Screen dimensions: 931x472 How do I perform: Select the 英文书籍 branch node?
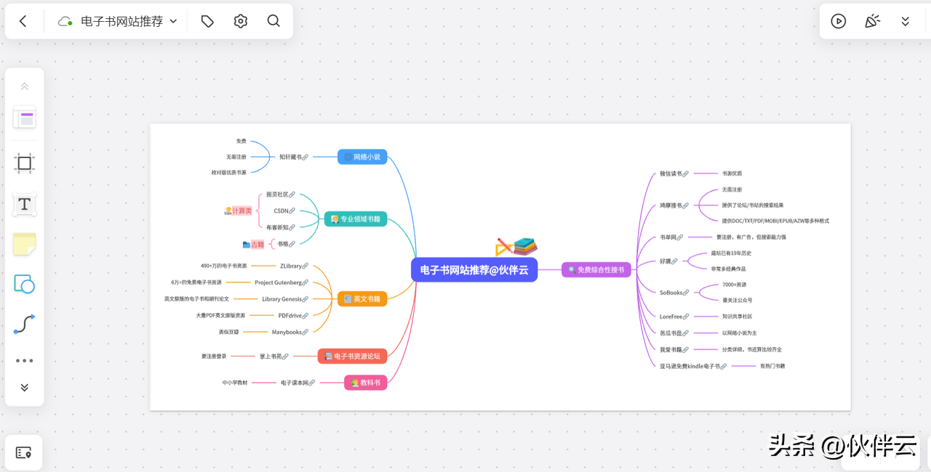click(x=362, y=298)
